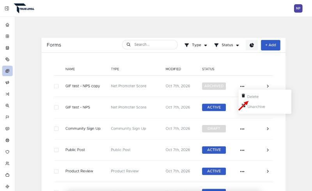Viewport: 312px width, 191px height.
Task: Open the 'GIF test - NPS' form name
Action: coord(78,107)
